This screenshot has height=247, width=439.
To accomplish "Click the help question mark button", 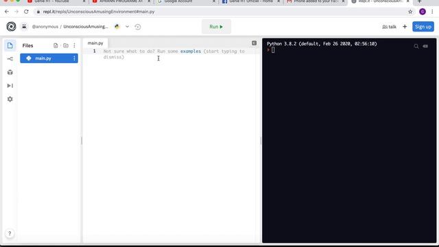I will pyautogui.click(x=10, y=233).
